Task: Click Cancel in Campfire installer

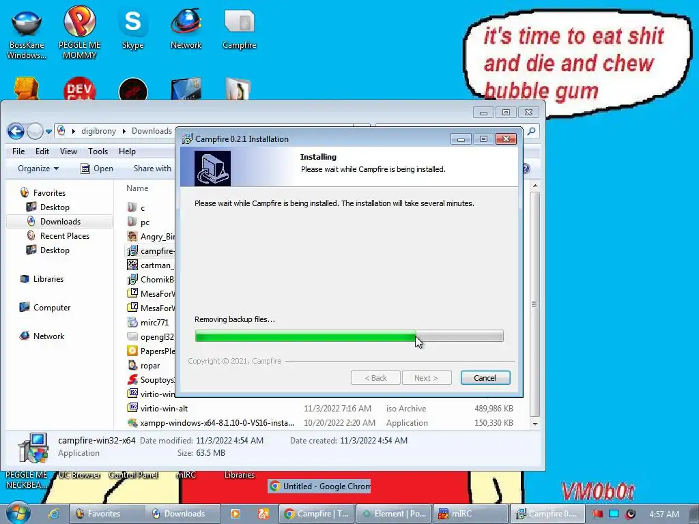Action: coord(485,378)
